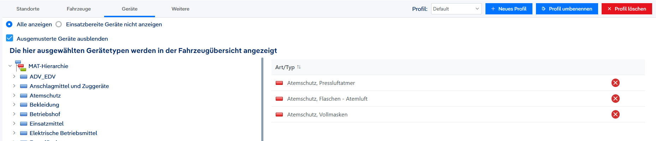
Task: Open the Standorte tab
Action: pyautogui.click(x=28, y=9)
